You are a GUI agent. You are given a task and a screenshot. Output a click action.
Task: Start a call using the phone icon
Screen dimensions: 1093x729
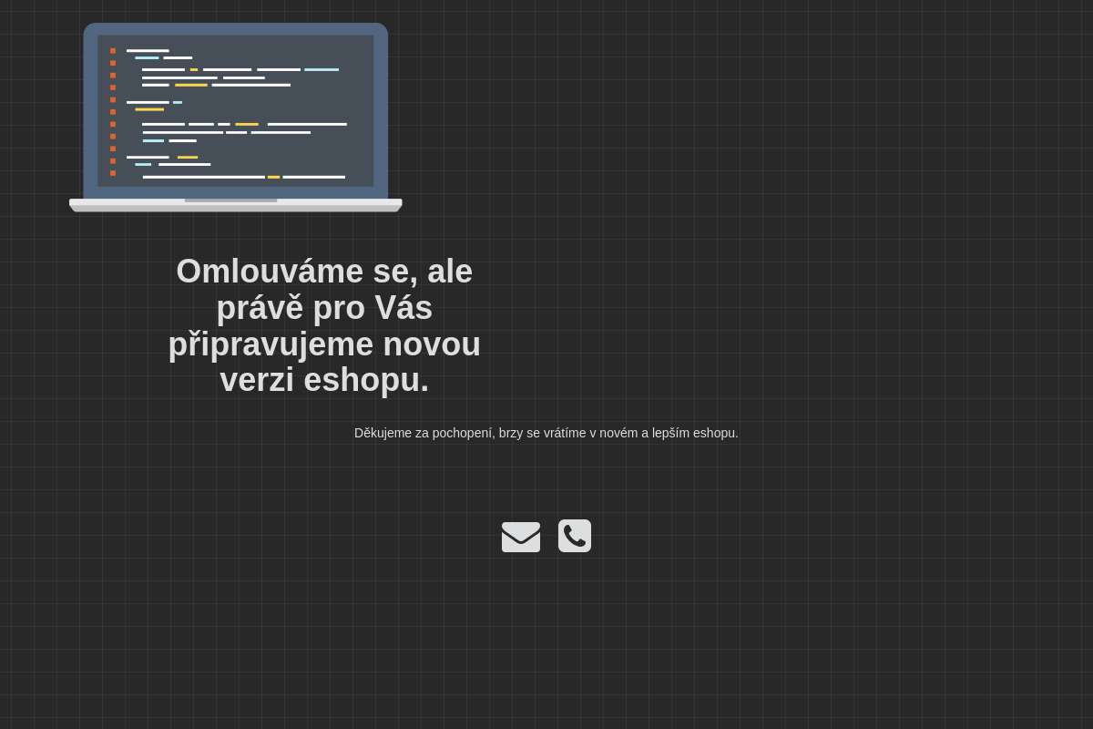click(575, 536)
